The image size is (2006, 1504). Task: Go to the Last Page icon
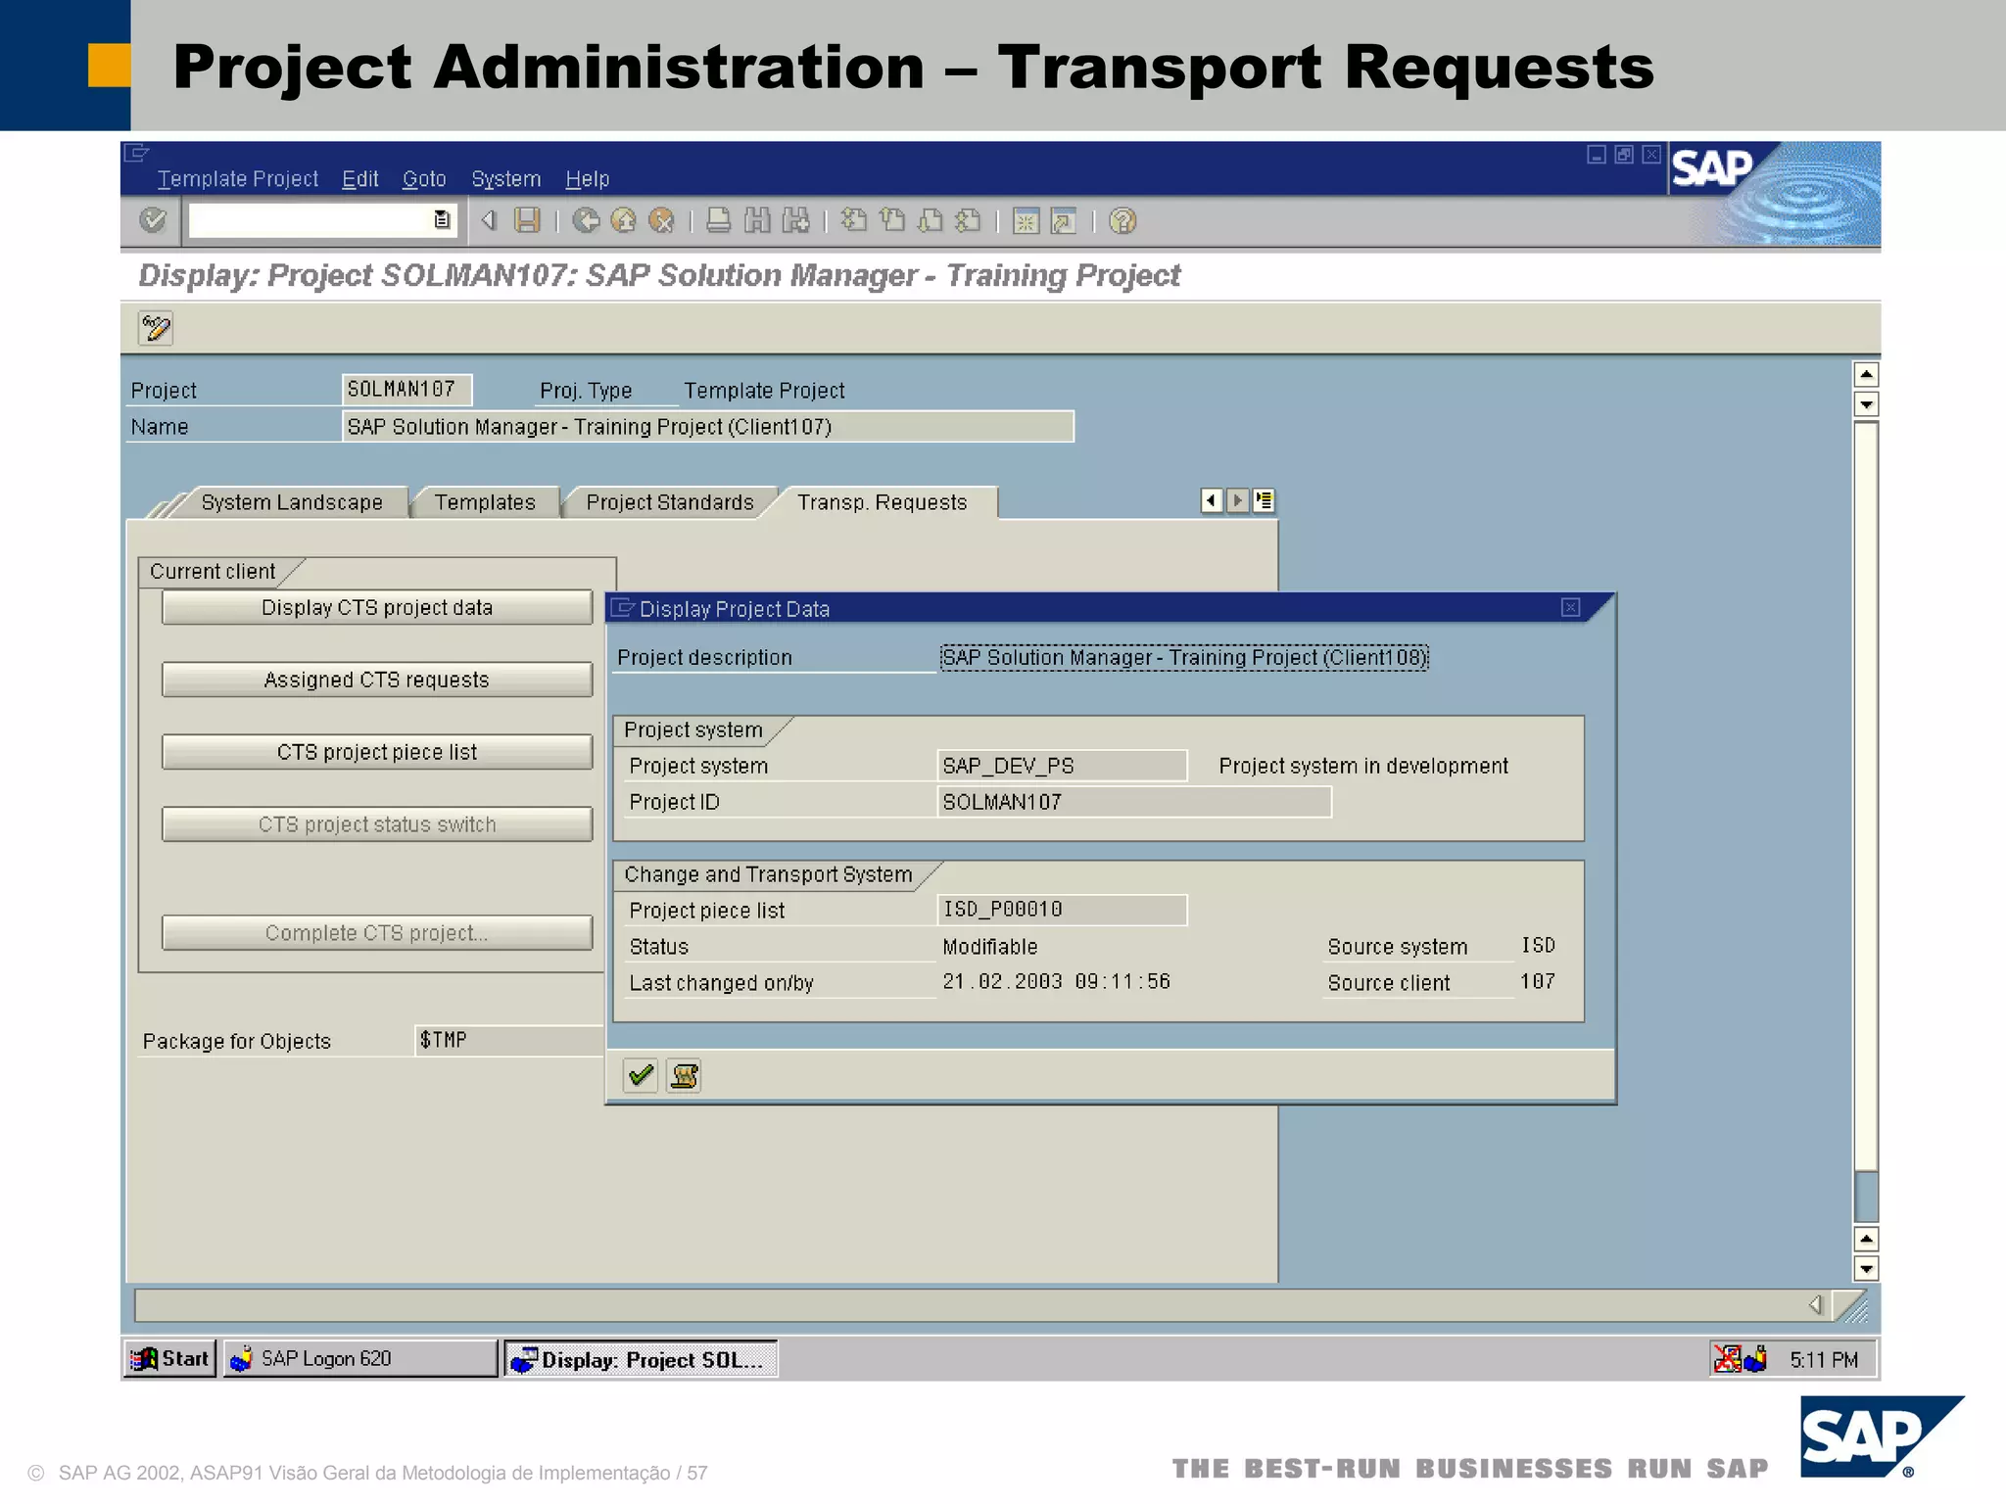(968, 221)
